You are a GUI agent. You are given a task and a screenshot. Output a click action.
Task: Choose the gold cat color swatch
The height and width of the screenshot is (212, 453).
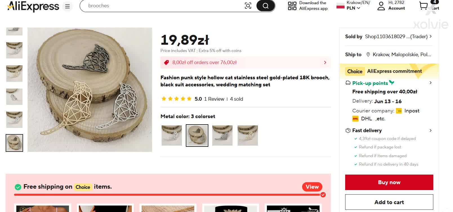[248, 136]
